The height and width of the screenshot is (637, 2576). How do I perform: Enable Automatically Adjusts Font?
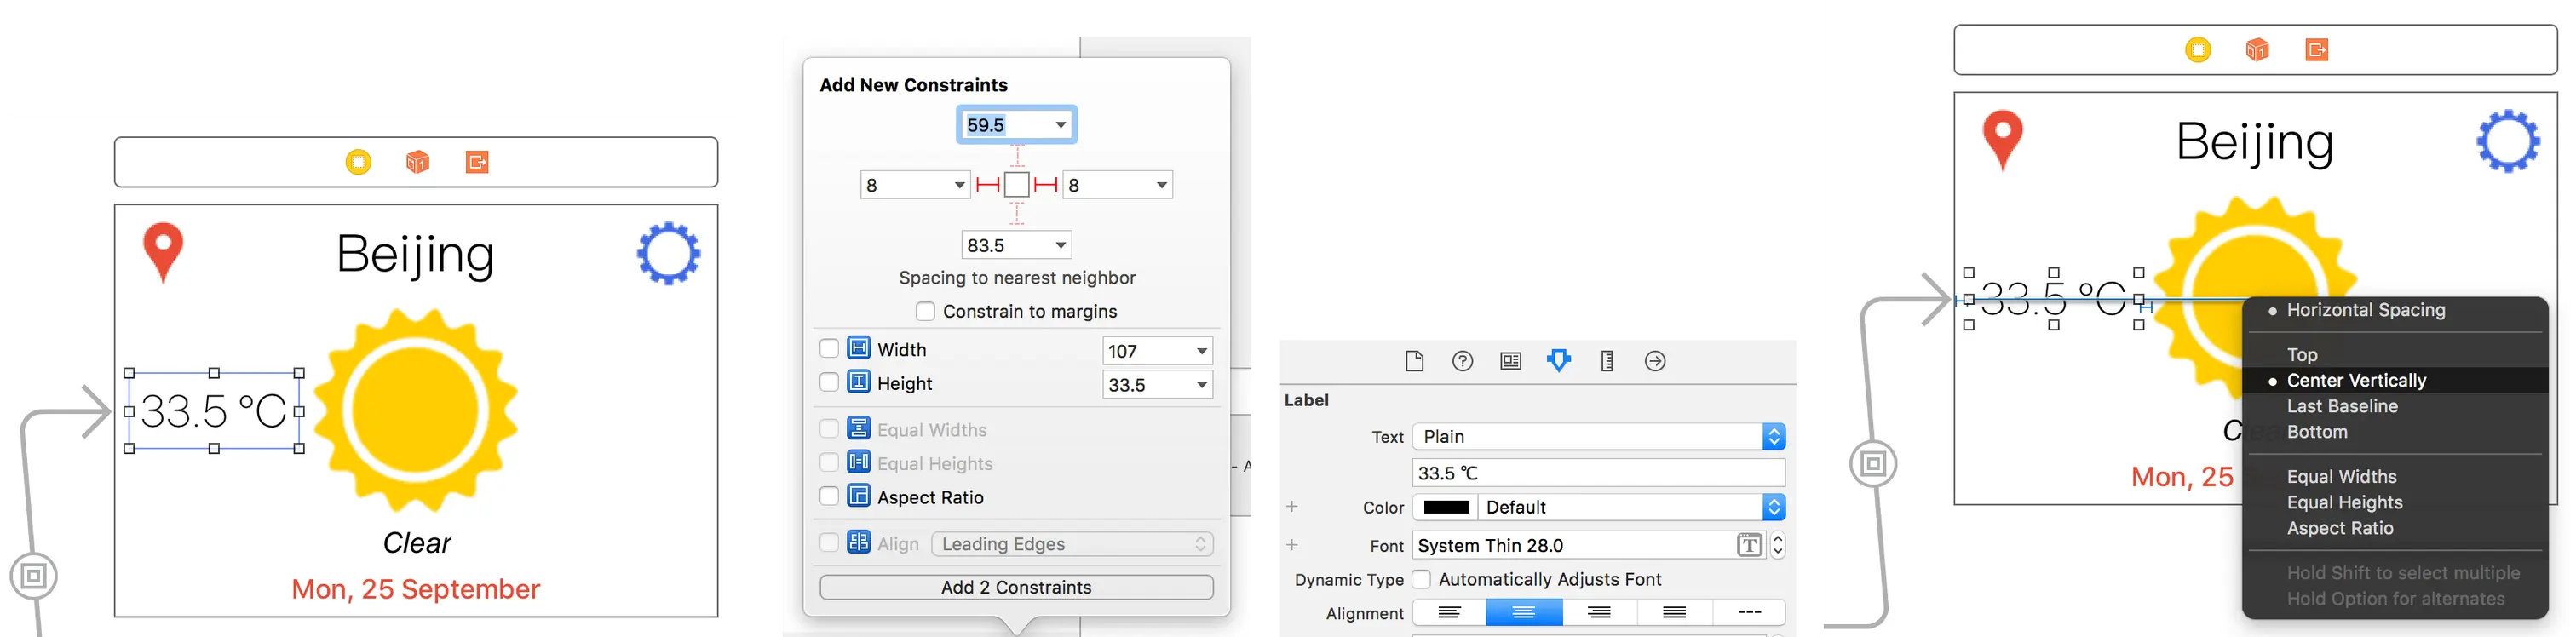(1421, 579)
